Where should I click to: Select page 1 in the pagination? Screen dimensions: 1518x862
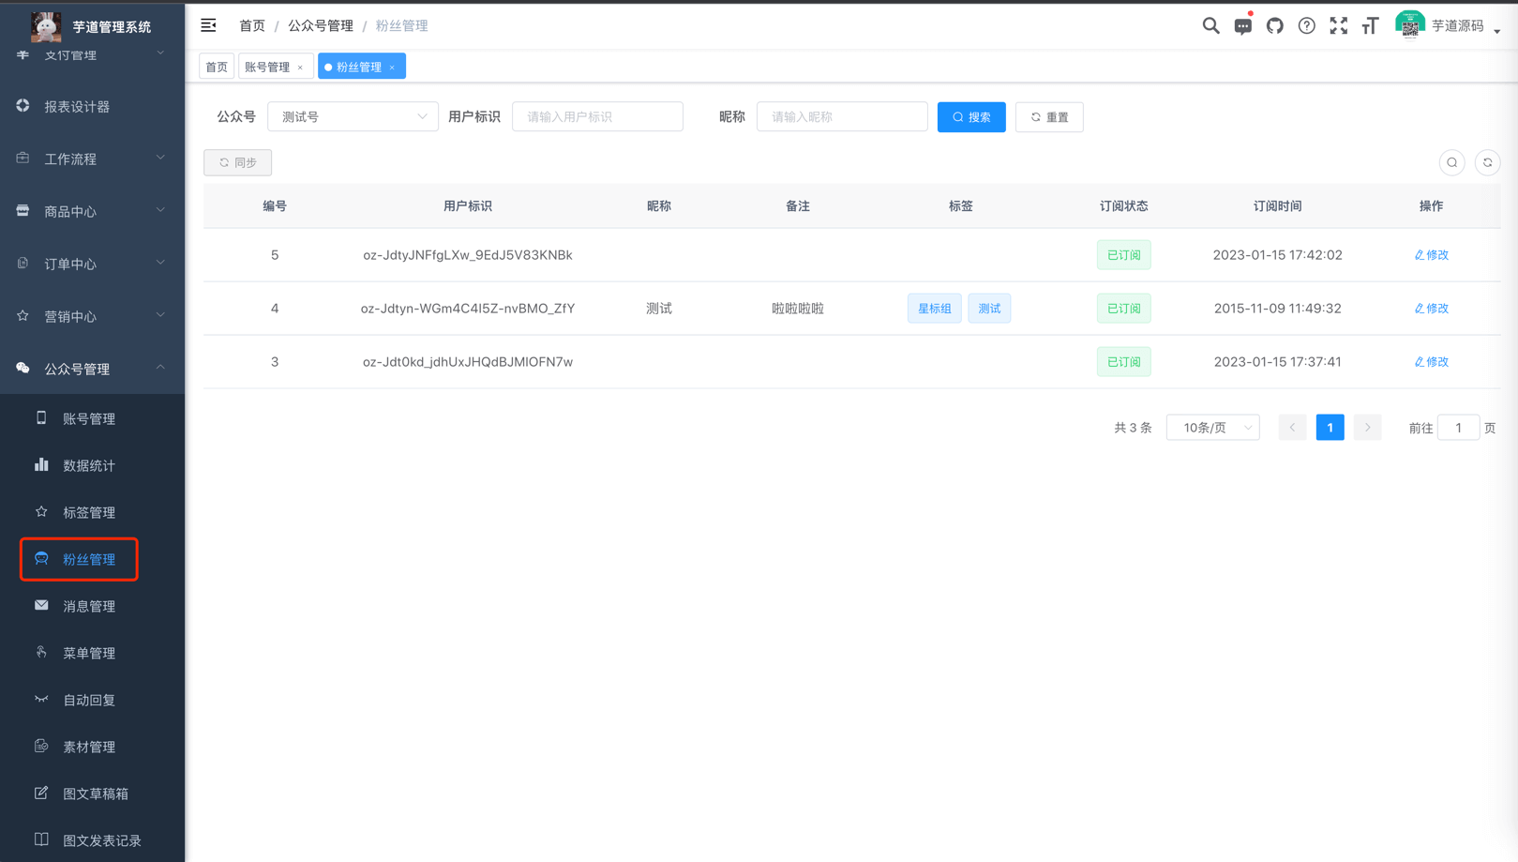(1330, 427)
